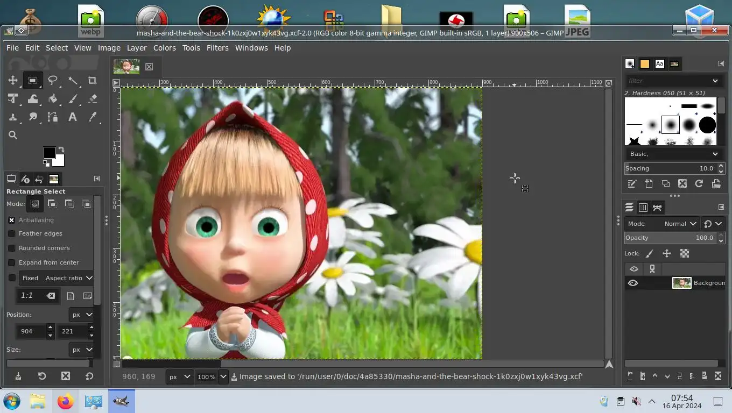Select the Color Picker tool
Image resolution: width=732 pixels, height=413 pixels.
point(93,117)
